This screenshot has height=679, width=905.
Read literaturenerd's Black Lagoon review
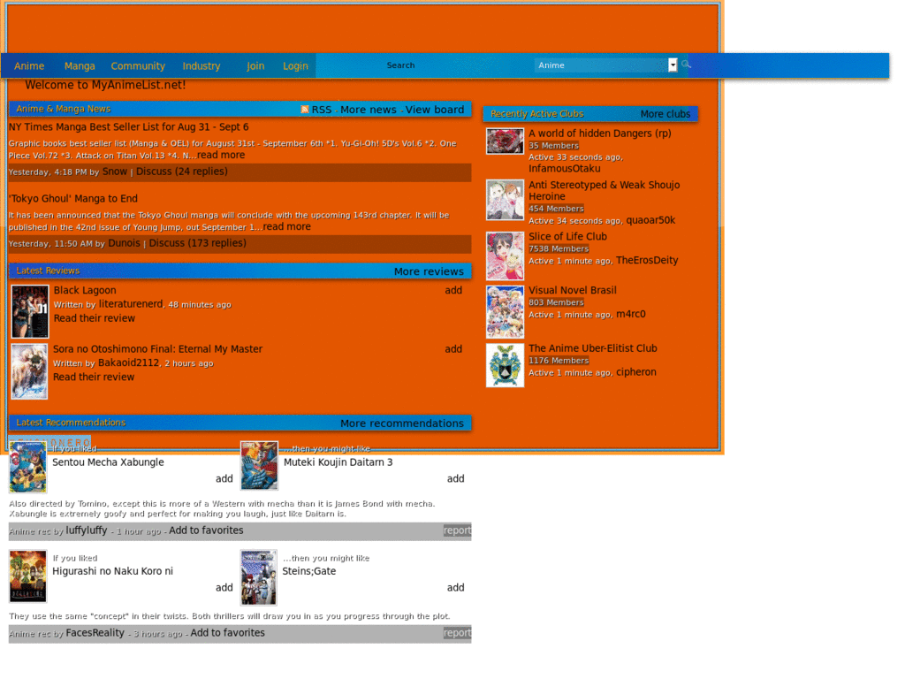[x=94, y=318]
